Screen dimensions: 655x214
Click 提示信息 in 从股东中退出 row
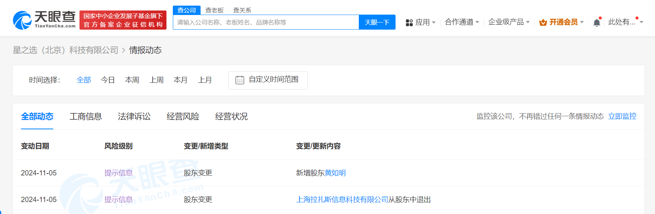118,199
